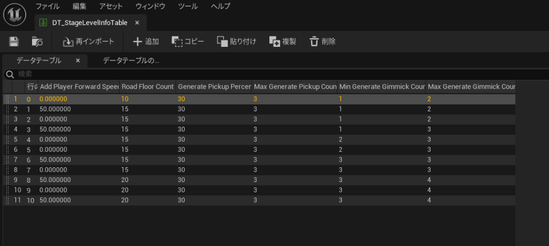Open the ツール menu
The image size is (549, 246).
tap(188, 6)
